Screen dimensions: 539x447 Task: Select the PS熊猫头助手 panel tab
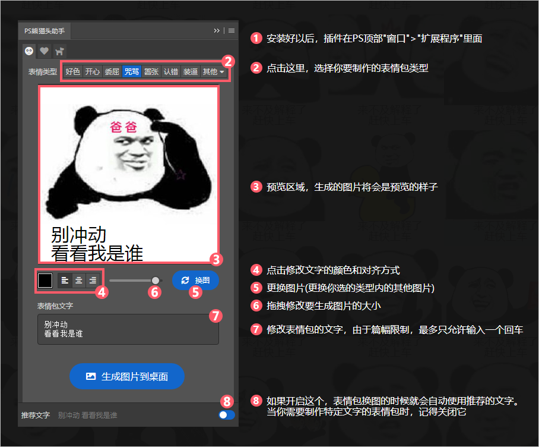tap(45, 31)
